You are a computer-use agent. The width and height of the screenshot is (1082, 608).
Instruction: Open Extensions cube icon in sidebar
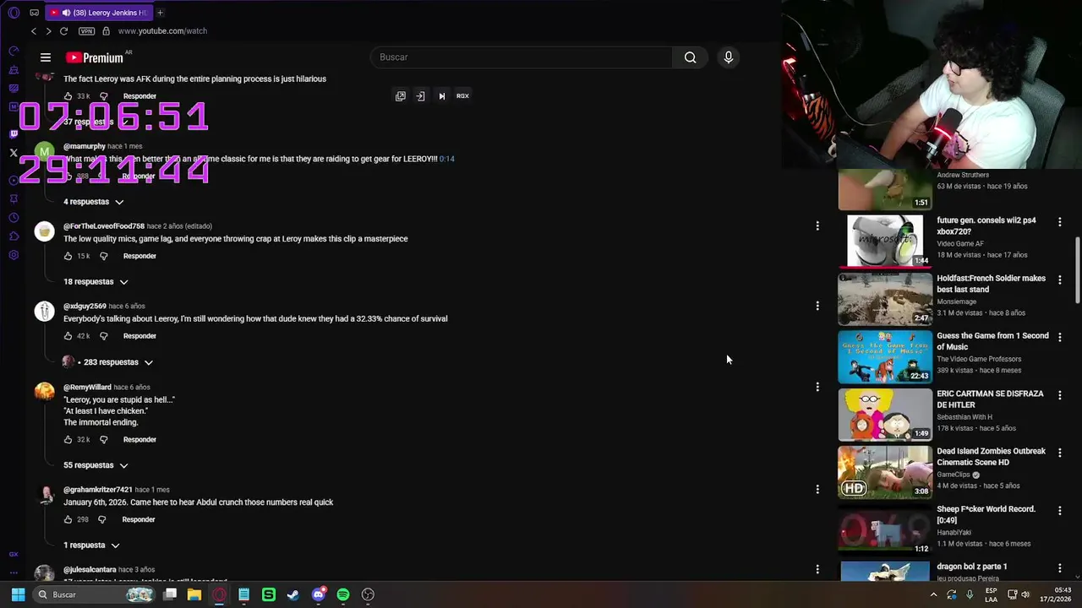click(14, 236)
